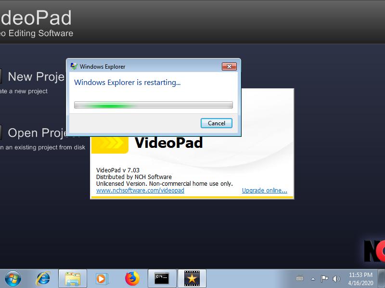Open the Windows Explorer folder taskbar icon
The image size is (385, 288).
tap(73, 278)
